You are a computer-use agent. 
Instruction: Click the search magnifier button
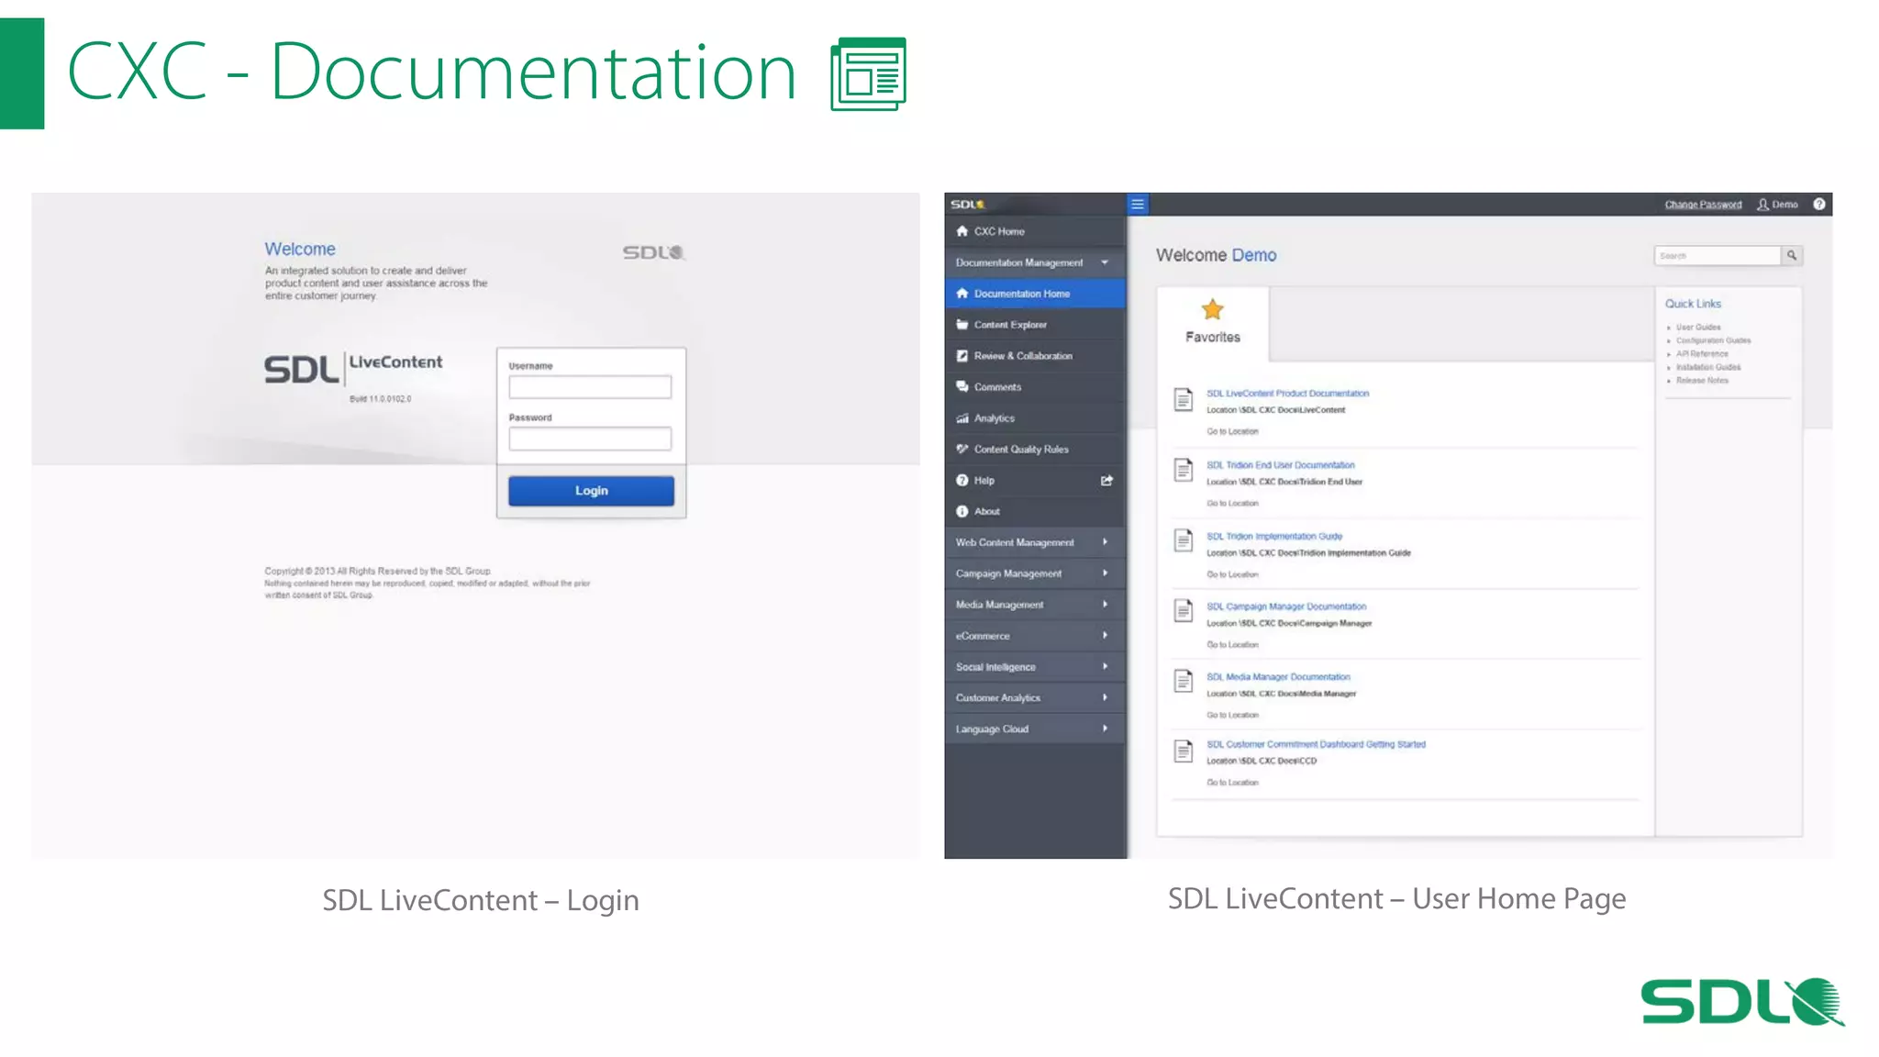tap(1792, 256)
